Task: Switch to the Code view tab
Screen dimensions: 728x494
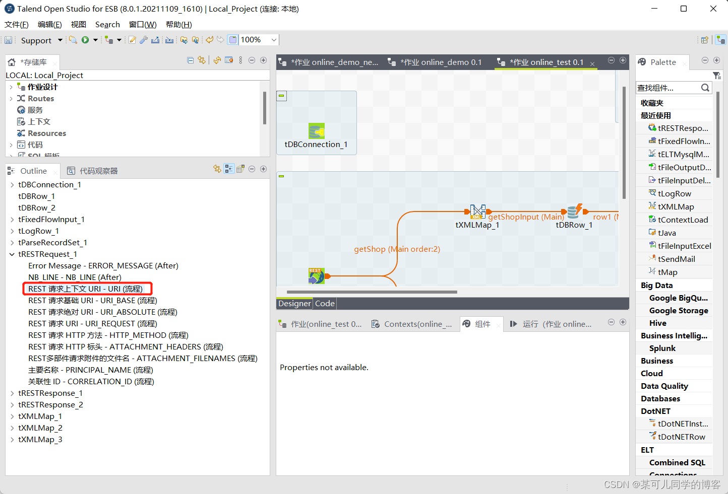Action: pos(325,303)
